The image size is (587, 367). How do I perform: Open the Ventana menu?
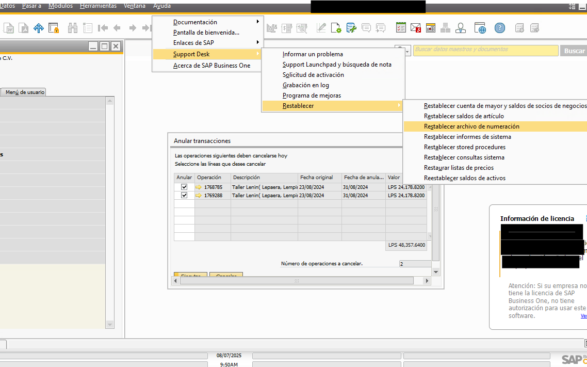coord(135,6)
